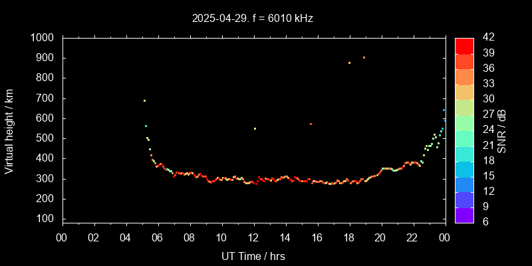This screenshot has height=266, width=532.
Task: Click the "UT Time / hrs" axis label
Action: 253,255
